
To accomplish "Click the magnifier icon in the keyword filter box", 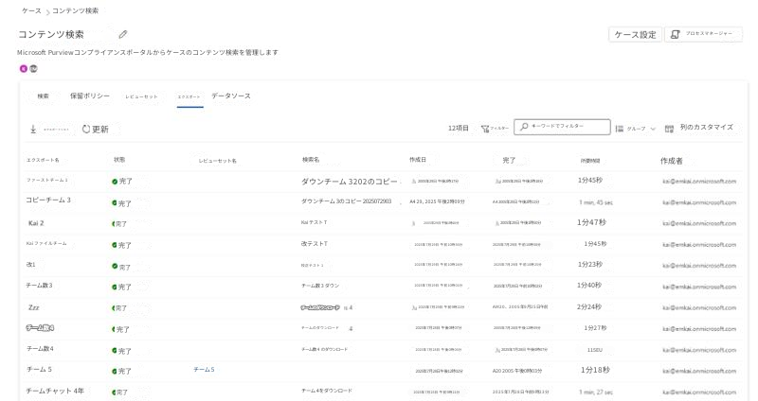I will coord(524,127).
